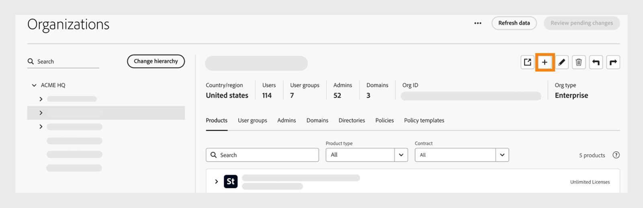Click the Users count 114

267,96
